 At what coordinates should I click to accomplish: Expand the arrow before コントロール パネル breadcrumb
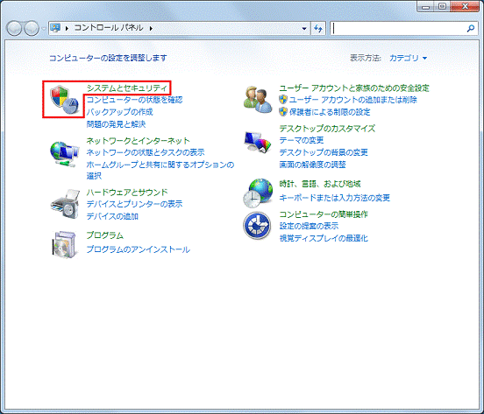point(67,28)
